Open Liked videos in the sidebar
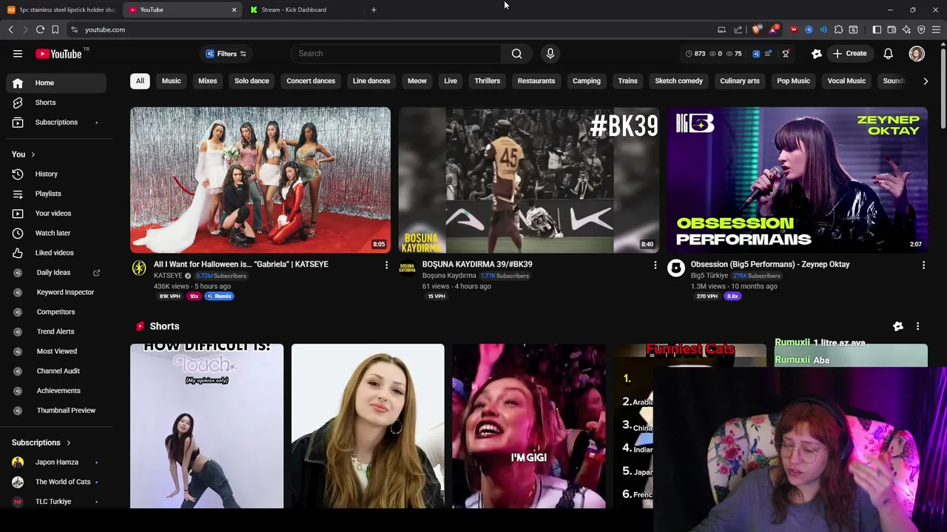Screen dimensions: 947x532 click(56, 253)
